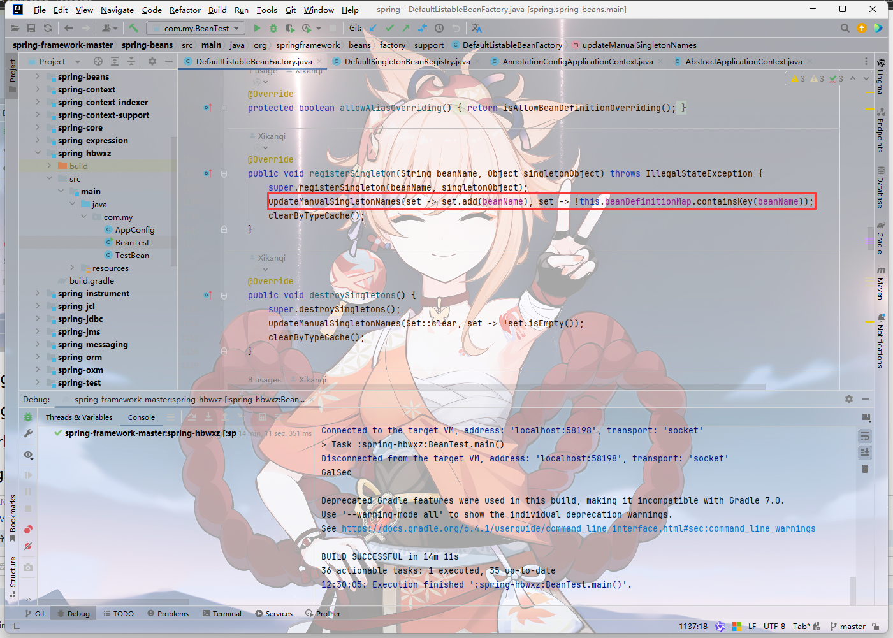Open Search Everywhere with the magnifier icon
The width and height of the screenshot is (893, 638).
[845, 28]
